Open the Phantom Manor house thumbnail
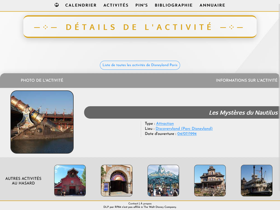This screenshot has height=210, width=280. coord(210,180)
